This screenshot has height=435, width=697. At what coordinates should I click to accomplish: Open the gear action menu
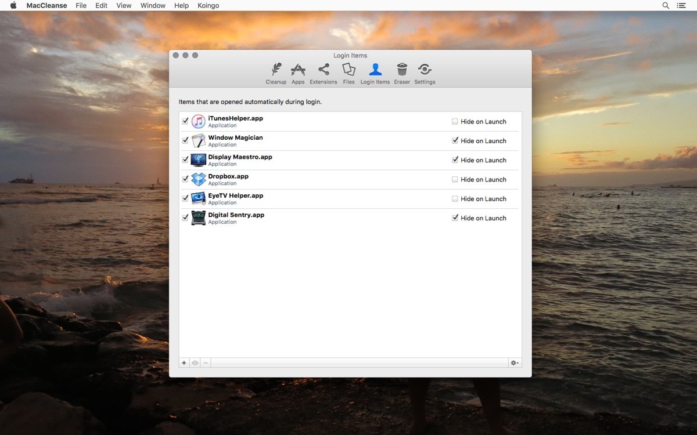coord(513,362)
